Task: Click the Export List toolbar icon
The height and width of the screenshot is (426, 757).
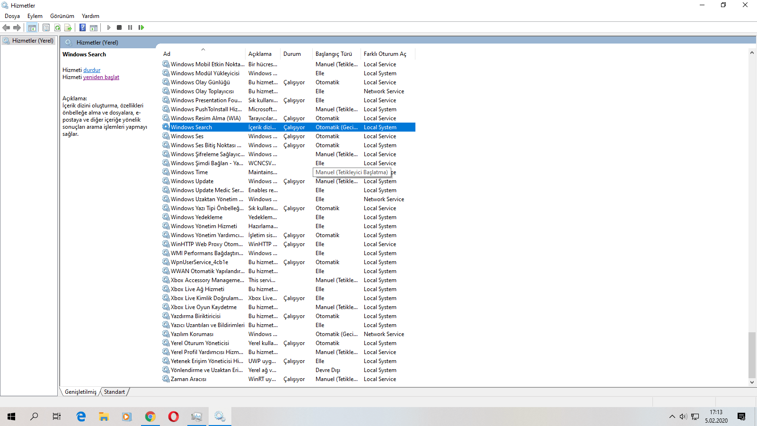Action: (x=68, y=27)
